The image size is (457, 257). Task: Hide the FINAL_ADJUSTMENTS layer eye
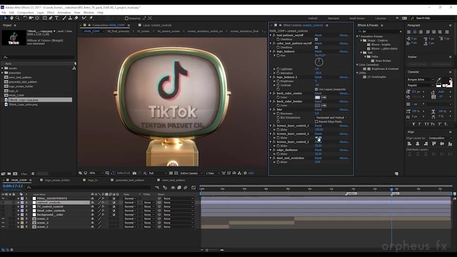coord(3,198)
